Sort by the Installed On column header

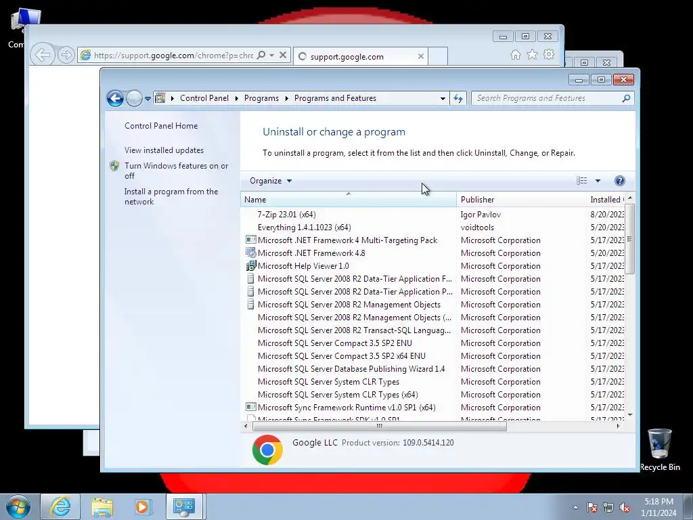[606, 200]
